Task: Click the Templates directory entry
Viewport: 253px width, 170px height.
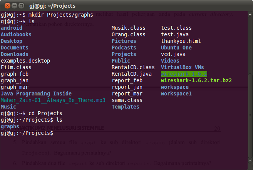Action: 126,107
